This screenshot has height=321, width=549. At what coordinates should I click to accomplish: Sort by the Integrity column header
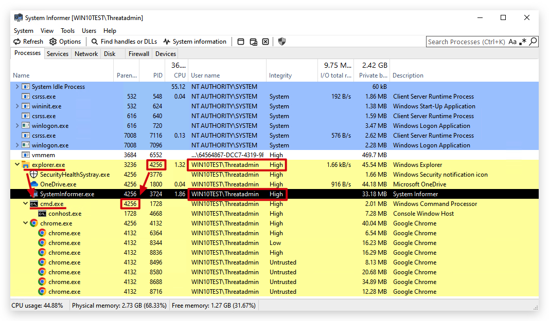280,75
